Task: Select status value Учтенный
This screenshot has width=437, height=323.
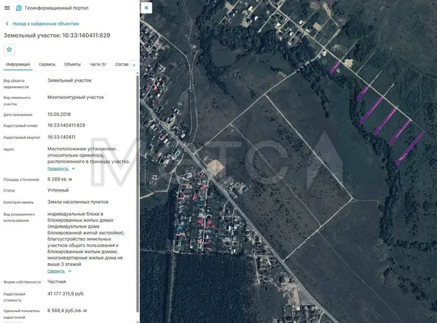Action: pyautogui.click(x=58, y=190)
